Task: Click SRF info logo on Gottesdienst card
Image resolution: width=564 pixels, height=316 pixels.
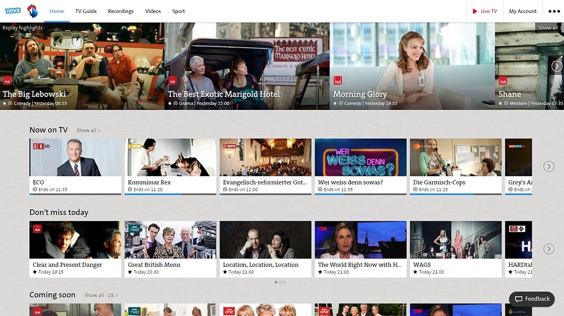Action: tap(230, 146)
